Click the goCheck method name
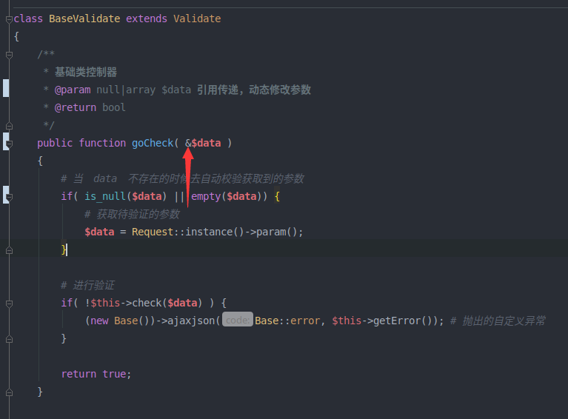568x419 pixels. coord(153,143)
